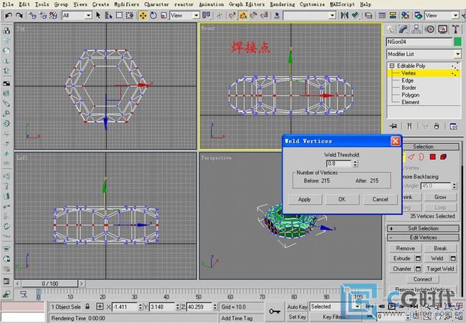
Task: Click Configure Modifier Sets icon
Action: click(x=453, y=126)
